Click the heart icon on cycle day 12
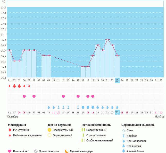The height and width of the screenshot is (153, 166). [x=63, y=96]
